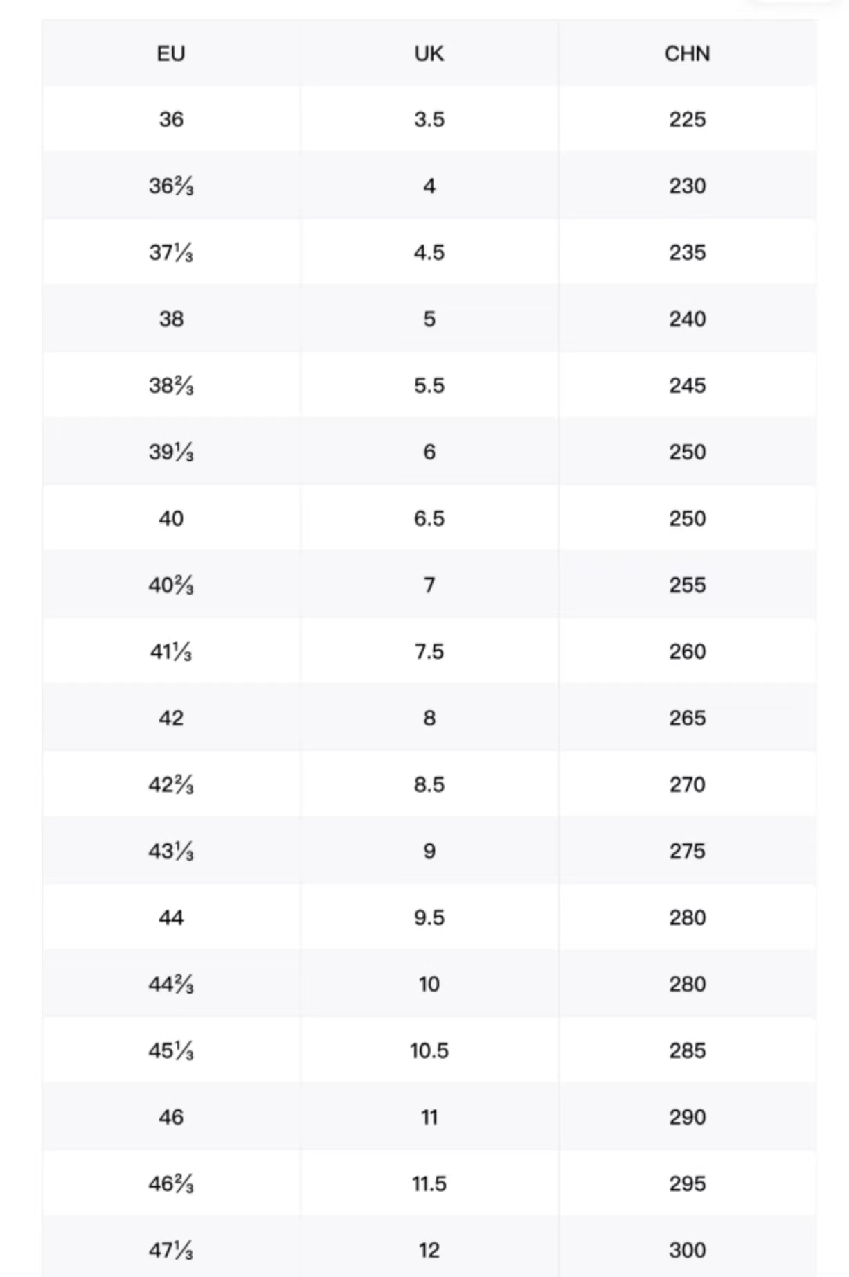The image size is (849, 1277).
Task: Select EU size 42 cell
Action: pyautogui.click(x=171, y=718)
